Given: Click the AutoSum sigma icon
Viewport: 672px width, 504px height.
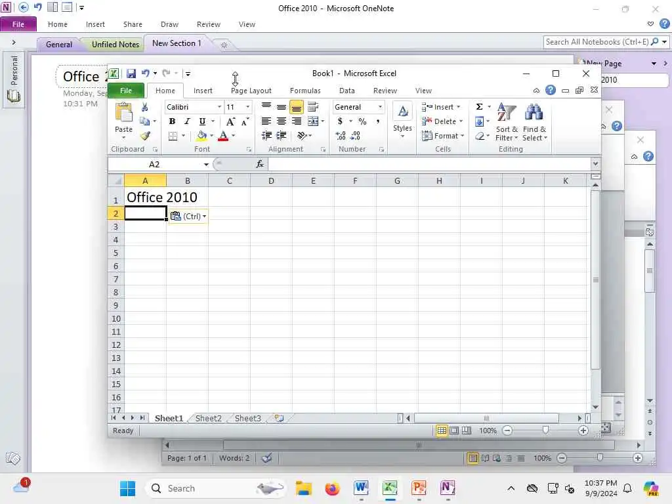Looking at the screenshot, I should coord(479,107).
